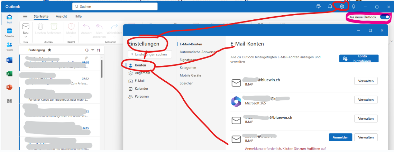Click the 'Einstellungen suchen' search field
The image size is (394, 152).
(x=151, y=54)
